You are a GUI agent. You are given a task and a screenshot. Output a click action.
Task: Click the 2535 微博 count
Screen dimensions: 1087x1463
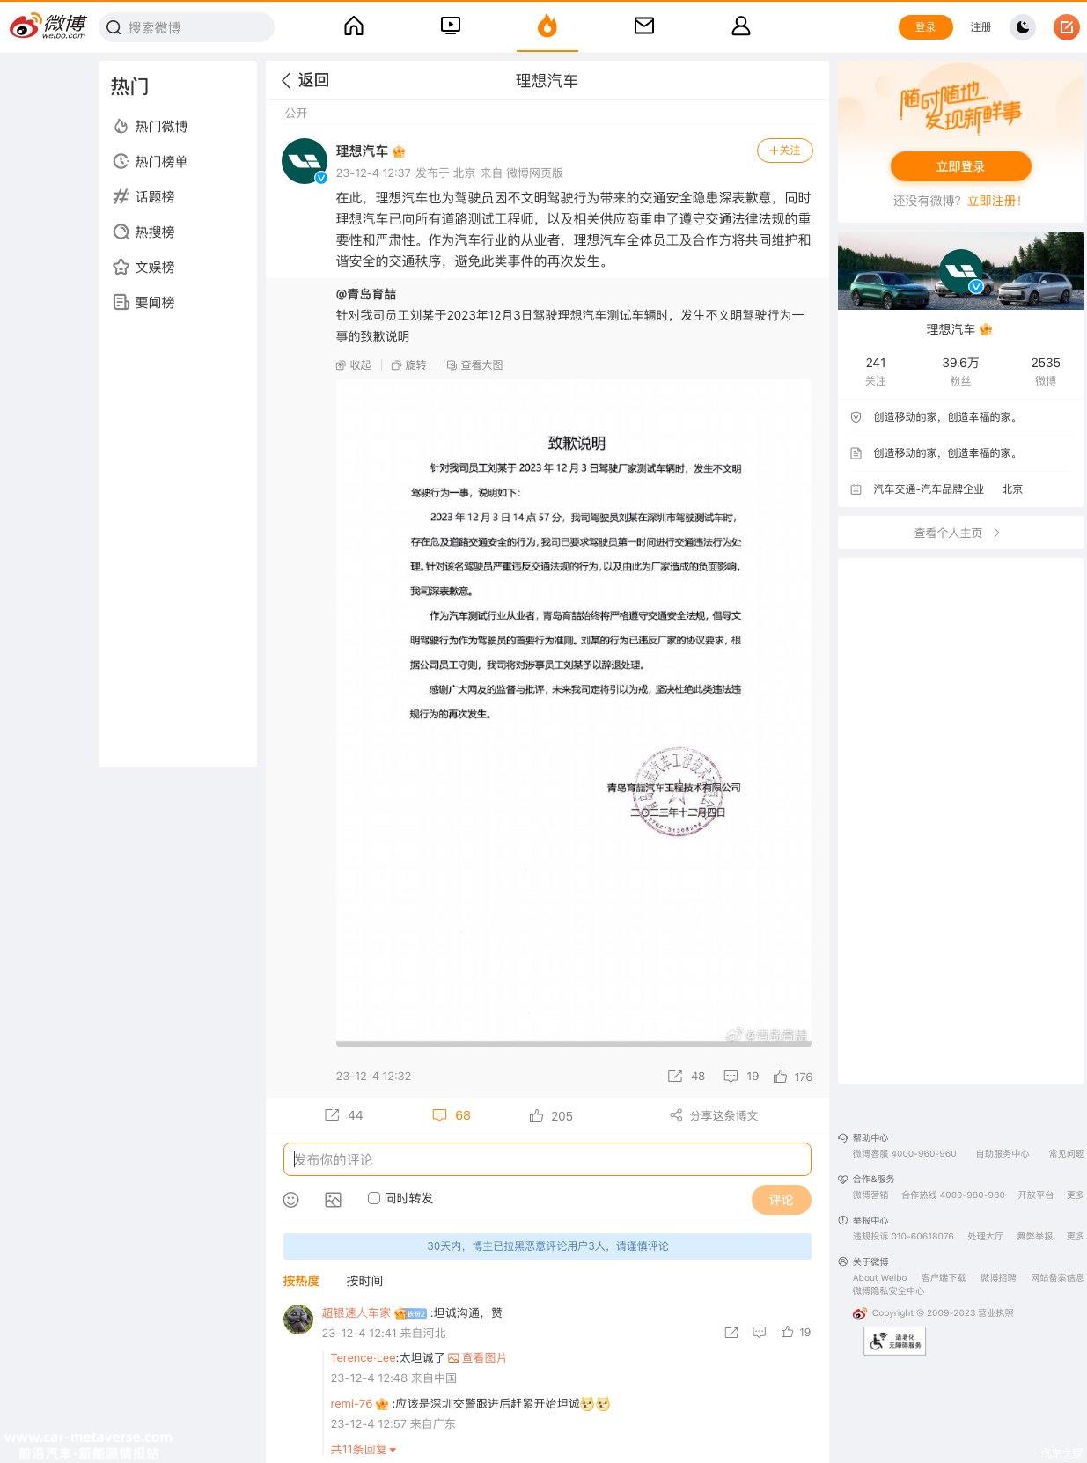click(1046, 371)
